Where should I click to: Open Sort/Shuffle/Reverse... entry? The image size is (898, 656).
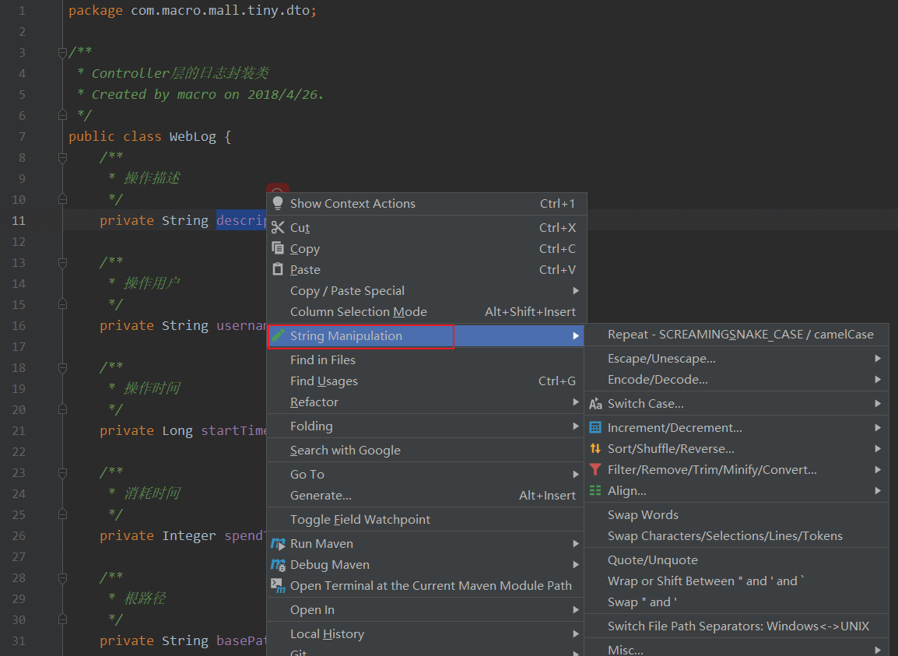[x=736, y=448]
